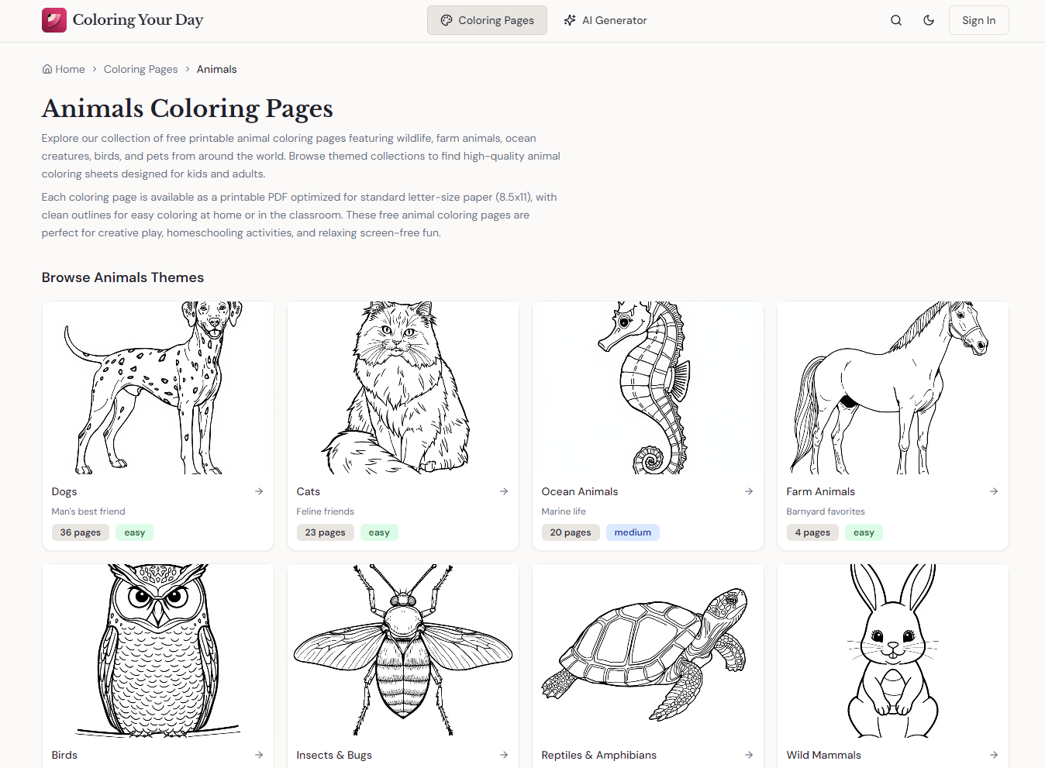This screenshot has width=1045, height=768.
Task: Open Wild Mammals via its arrow icon
Action: [x=993, y=754]
